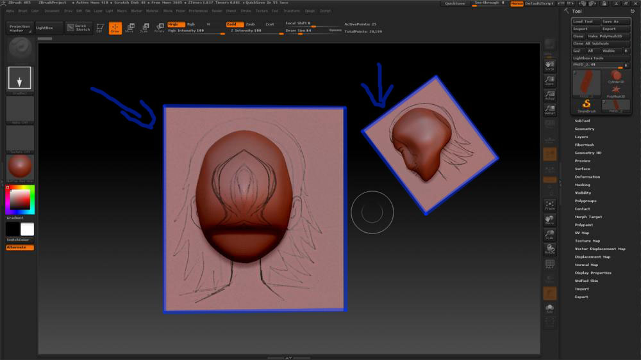Screen dimensions: 641x360
Task: Click the Rotate transform icon in top shelf
Action: (158, 28)
